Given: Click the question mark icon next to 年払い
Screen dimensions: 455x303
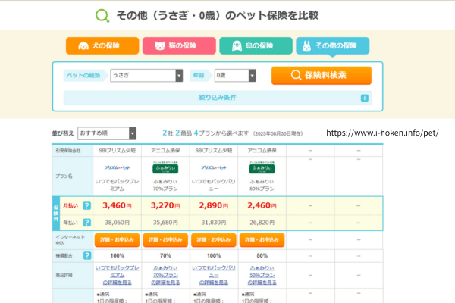Looking at the screenshot, I should (x=86, y=222).
